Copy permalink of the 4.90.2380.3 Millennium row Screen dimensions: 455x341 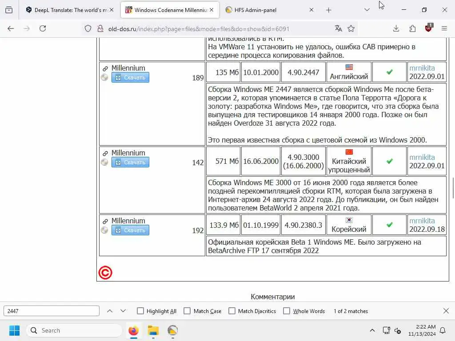(x=105, y=221)
